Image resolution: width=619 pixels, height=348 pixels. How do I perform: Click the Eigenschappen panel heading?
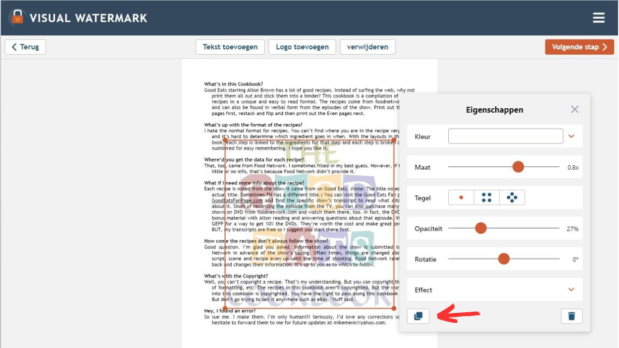pos(495,110)
